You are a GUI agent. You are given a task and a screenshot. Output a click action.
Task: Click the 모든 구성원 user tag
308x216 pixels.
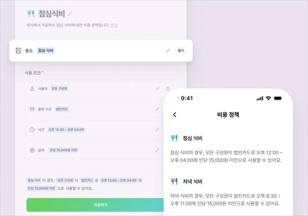pos(59,89)
